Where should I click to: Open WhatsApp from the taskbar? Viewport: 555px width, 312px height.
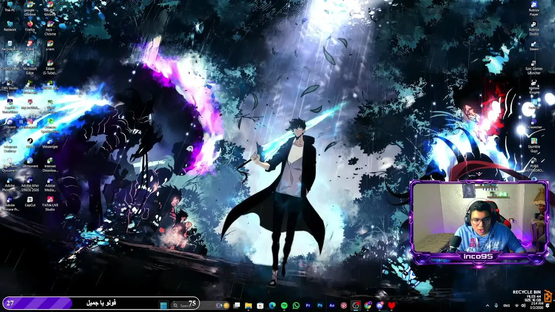click(x=296, y=305)
